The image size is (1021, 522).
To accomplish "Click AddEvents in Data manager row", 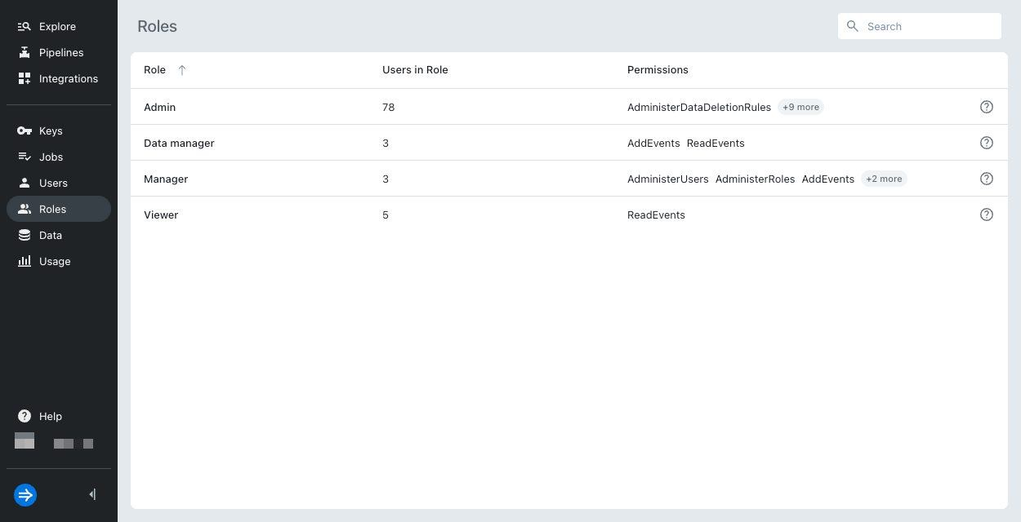I will pyautogui.click(x=653, y=143).
